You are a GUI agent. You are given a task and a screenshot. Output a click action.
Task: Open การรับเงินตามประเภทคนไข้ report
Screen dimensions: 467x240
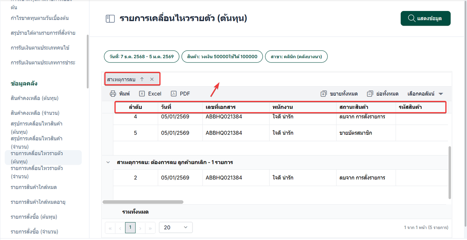40,48
